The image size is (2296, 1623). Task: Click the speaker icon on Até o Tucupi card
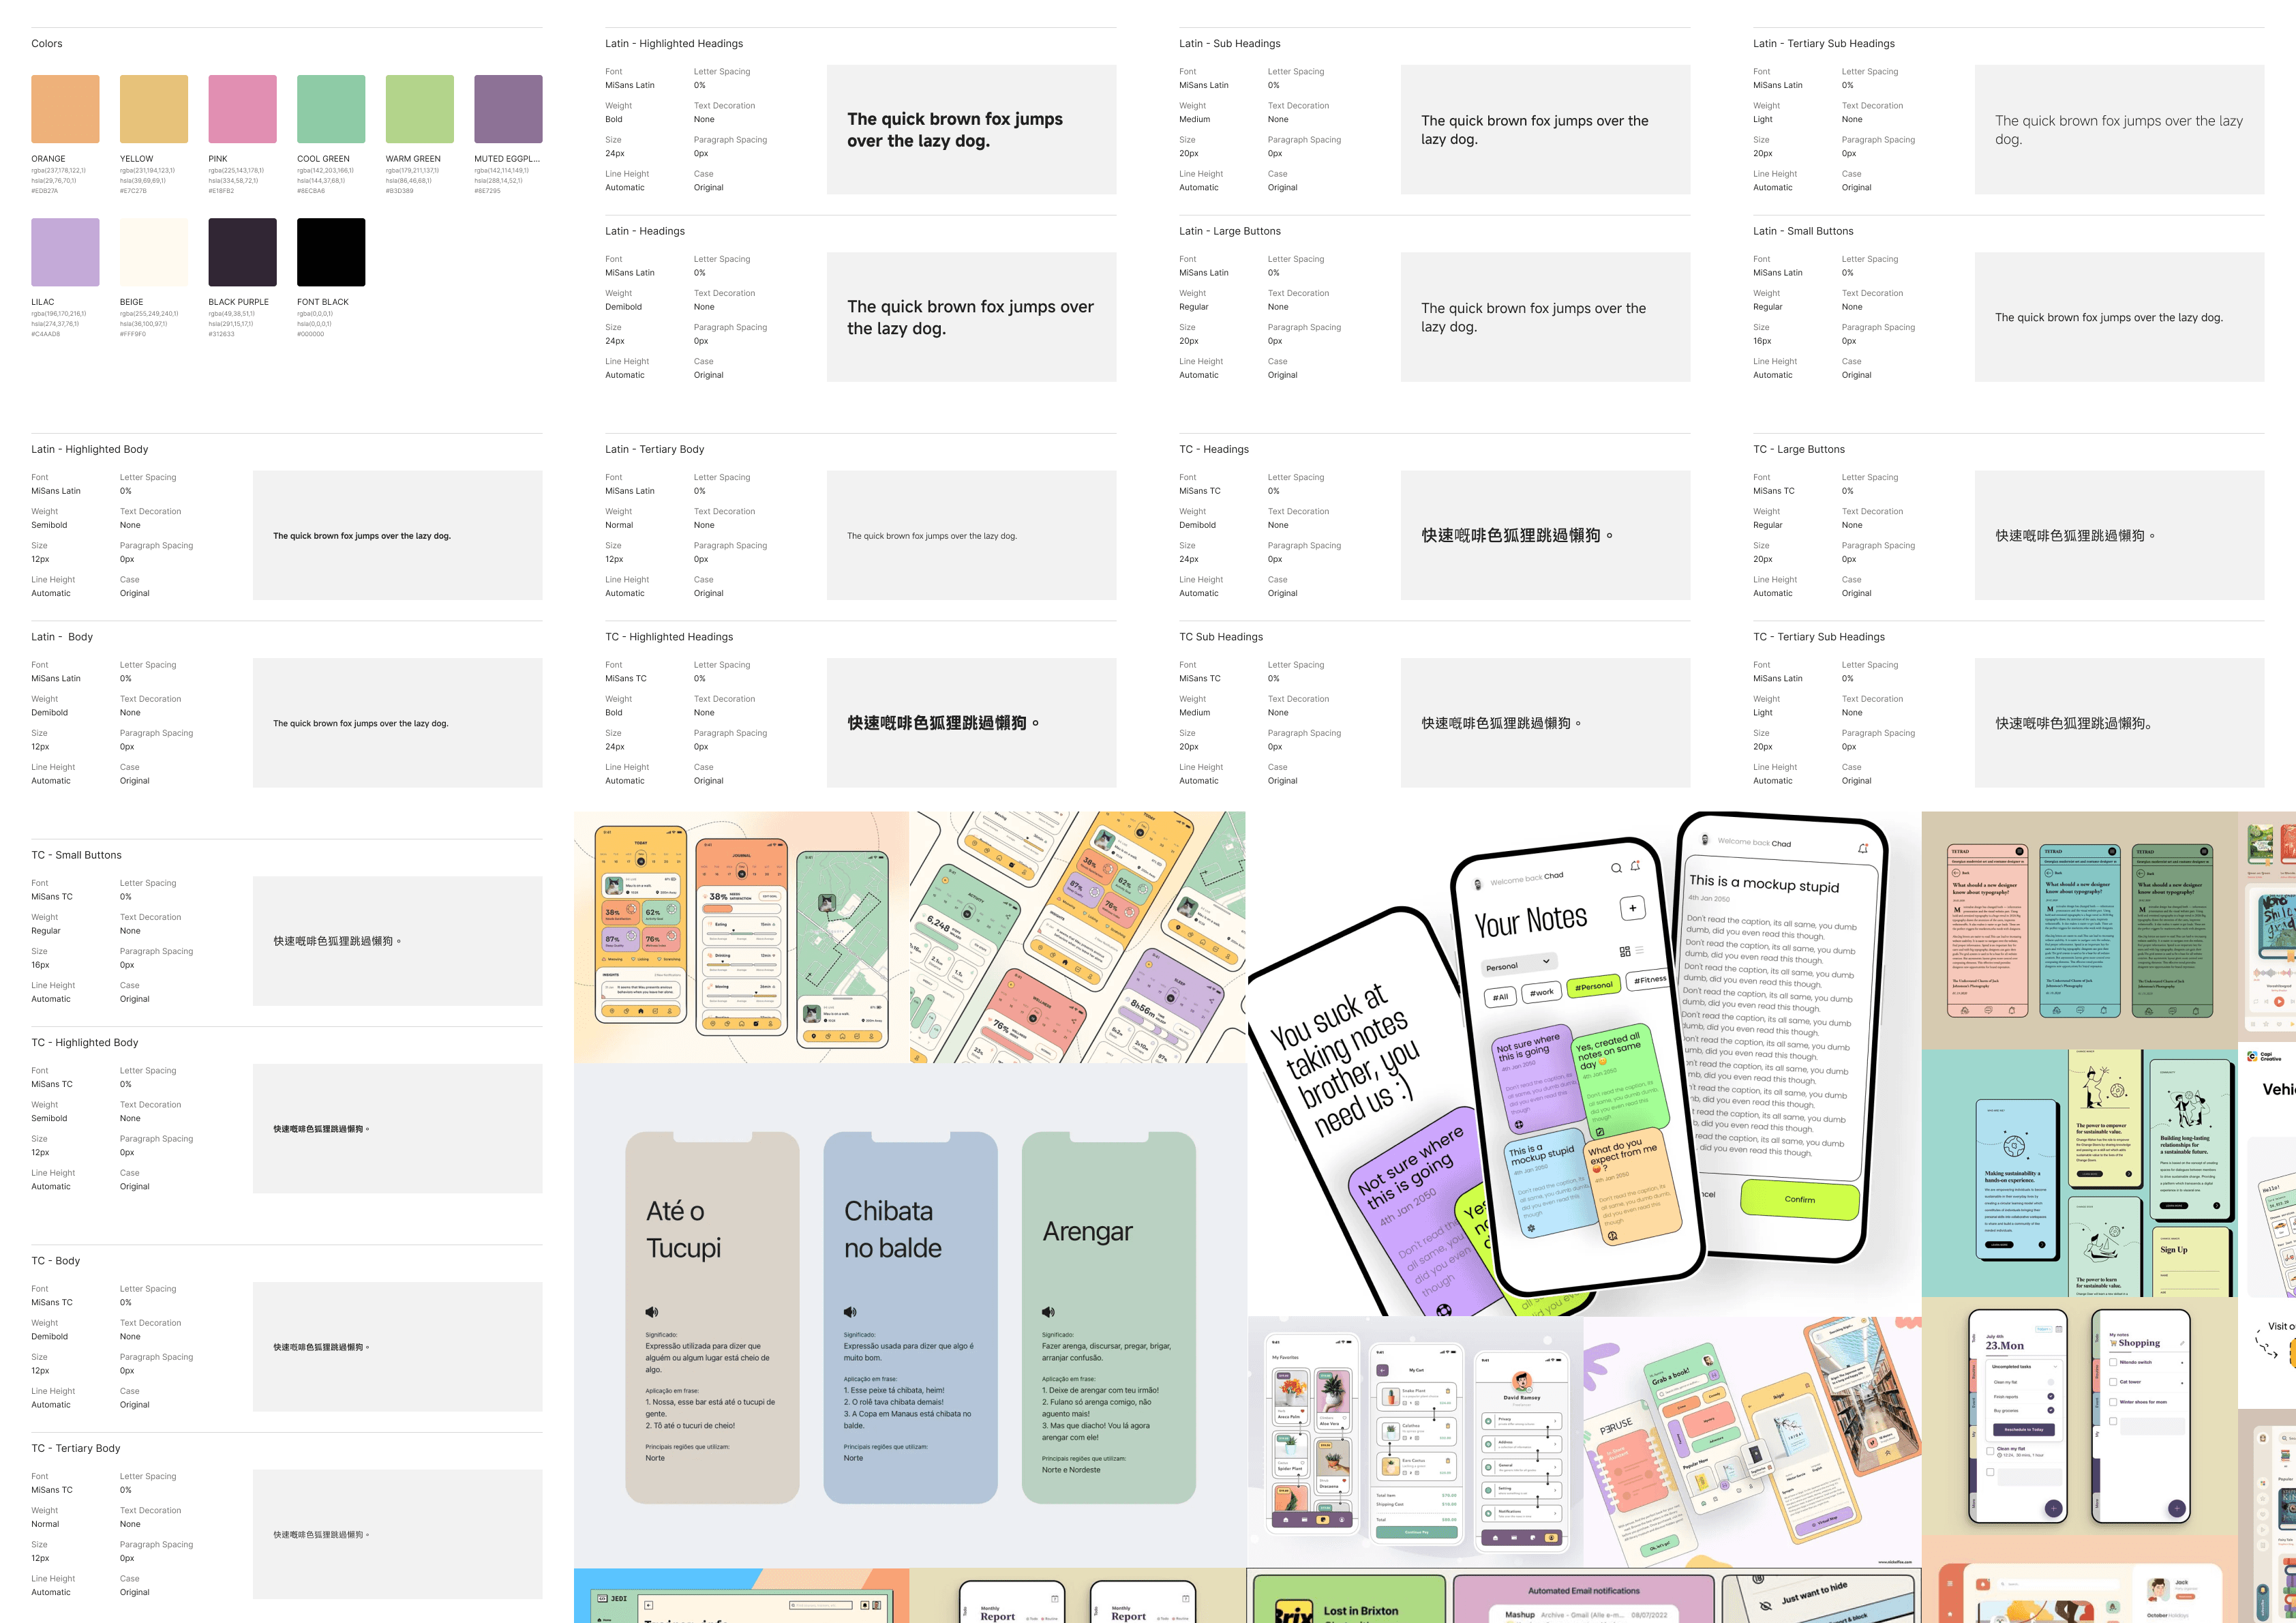click(x=652, y=1312)
